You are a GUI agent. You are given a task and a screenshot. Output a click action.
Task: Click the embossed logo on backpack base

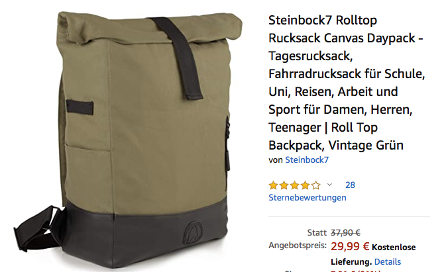[193, 232]
